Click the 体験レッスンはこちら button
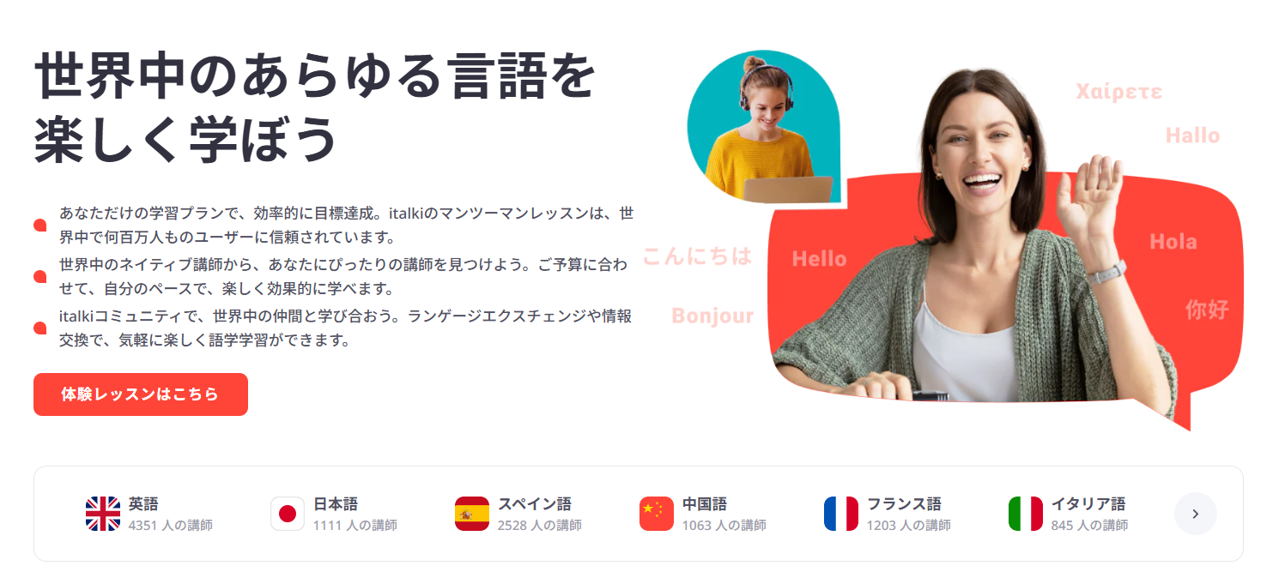The width and height of the screenshot is (1285, 578). 141,394
